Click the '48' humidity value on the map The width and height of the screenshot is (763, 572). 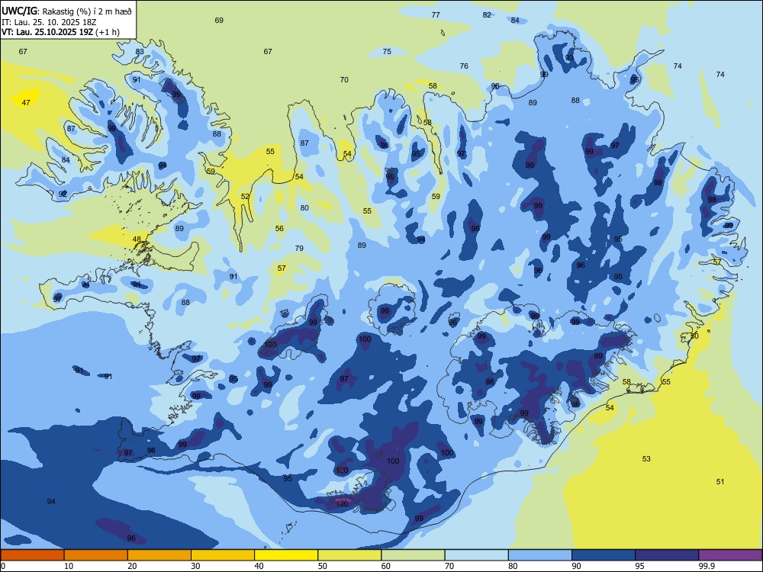(137, 239)
